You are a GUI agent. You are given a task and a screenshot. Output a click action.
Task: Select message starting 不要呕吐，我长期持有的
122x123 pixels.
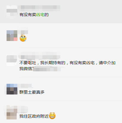tap(67, 66)
